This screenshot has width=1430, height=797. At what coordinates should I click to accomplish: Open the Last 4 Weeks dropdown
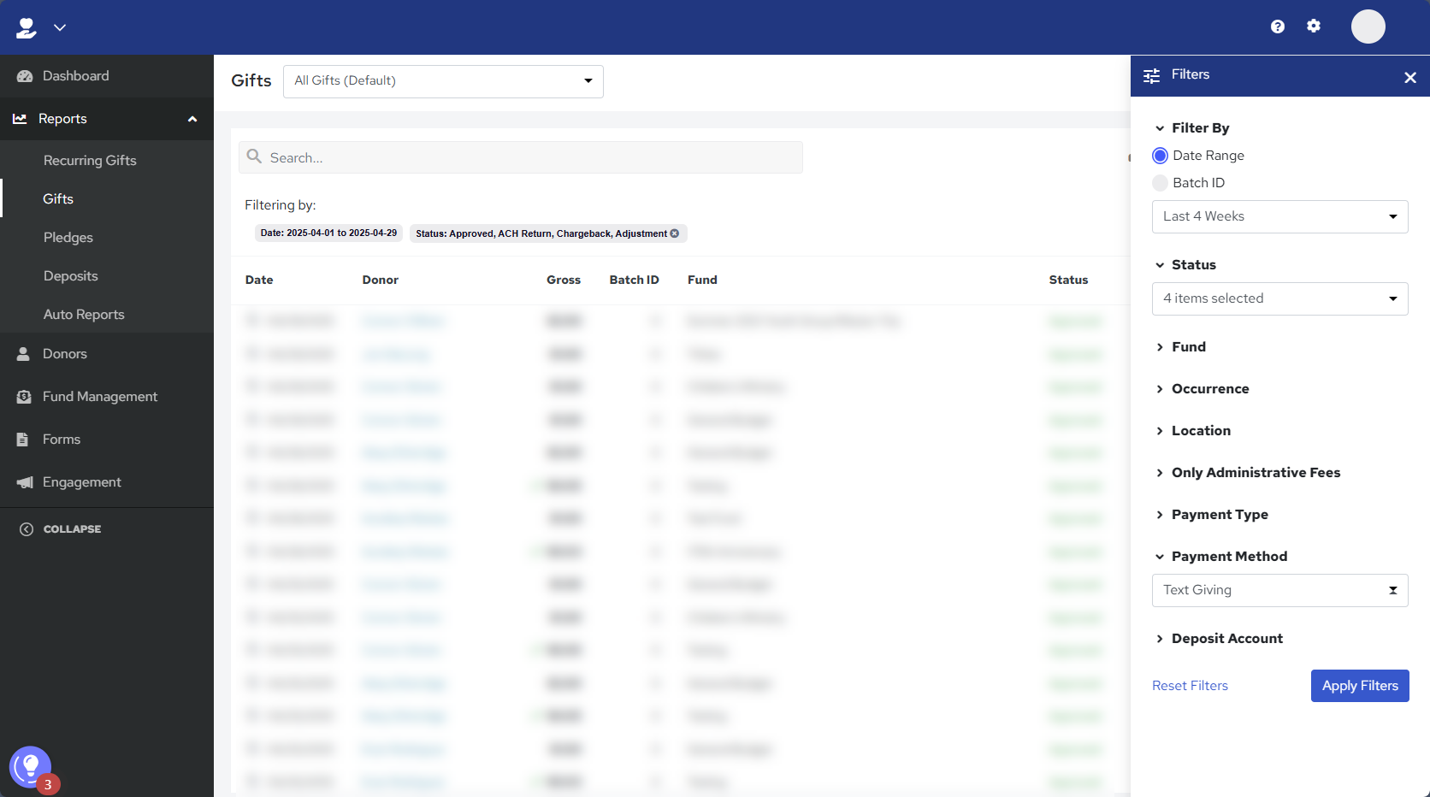click(x=1279, y=217)
